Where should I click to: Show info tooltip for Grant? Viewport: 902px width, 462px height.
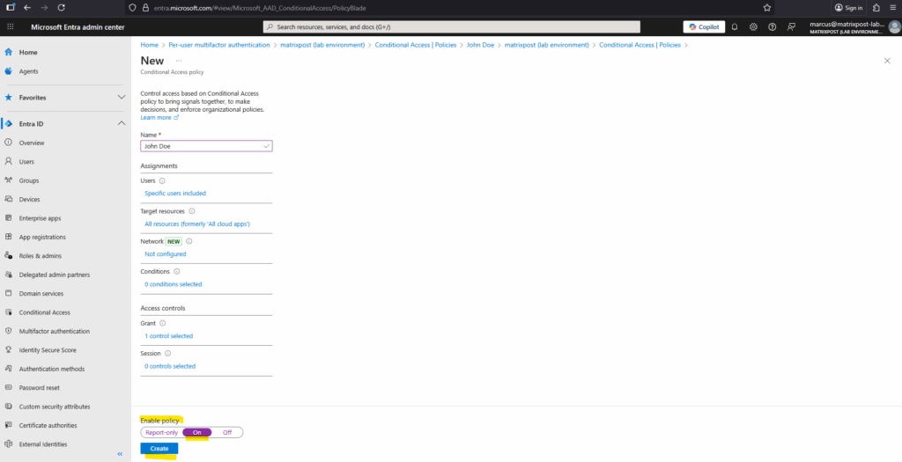tap(162, 324)
